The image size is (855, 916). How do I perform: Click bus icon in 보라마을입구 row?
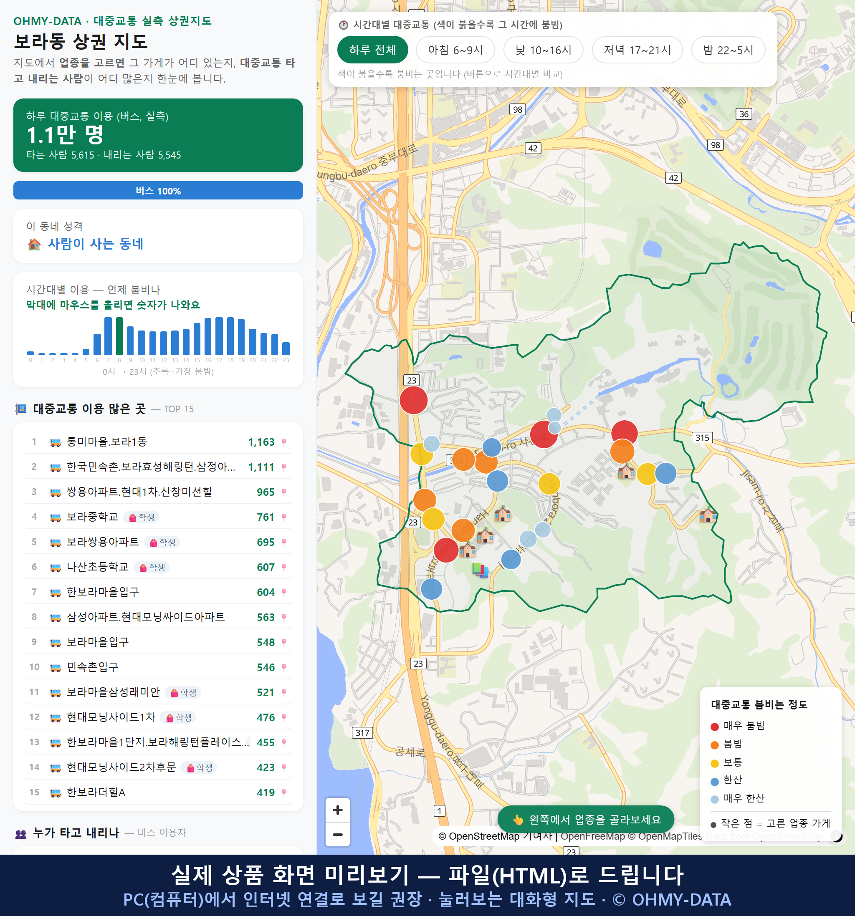coord(55,643)
